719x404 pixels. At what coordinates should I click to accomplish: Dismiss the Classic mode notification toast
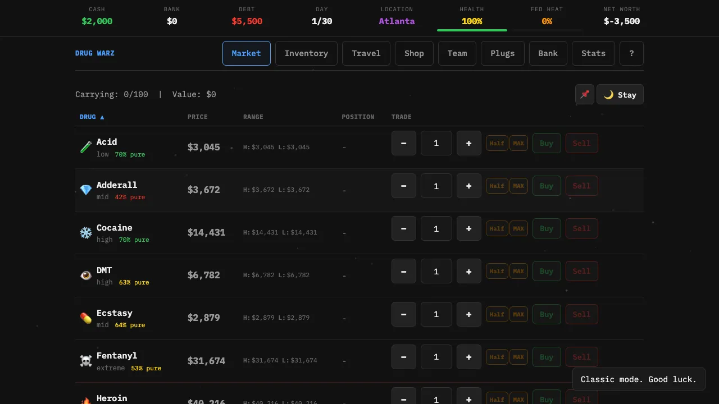click(x=639, y=379)
